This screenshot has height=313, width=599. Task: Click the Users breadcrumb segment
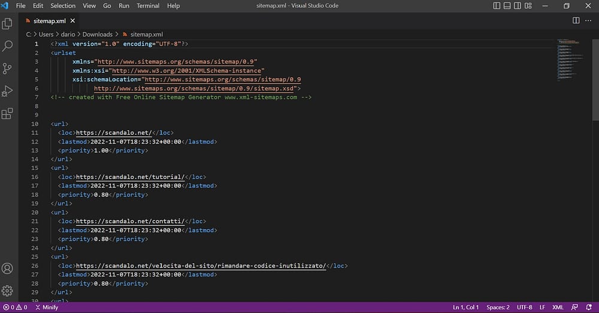[x=46, y=34]
